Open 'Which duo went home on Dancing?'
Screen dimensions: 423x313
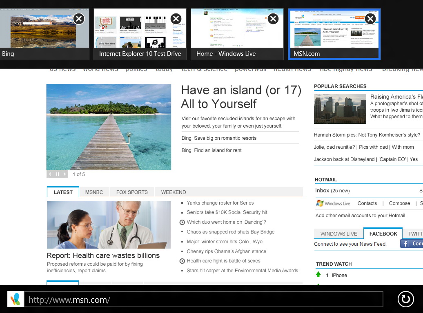pos(226,222)
